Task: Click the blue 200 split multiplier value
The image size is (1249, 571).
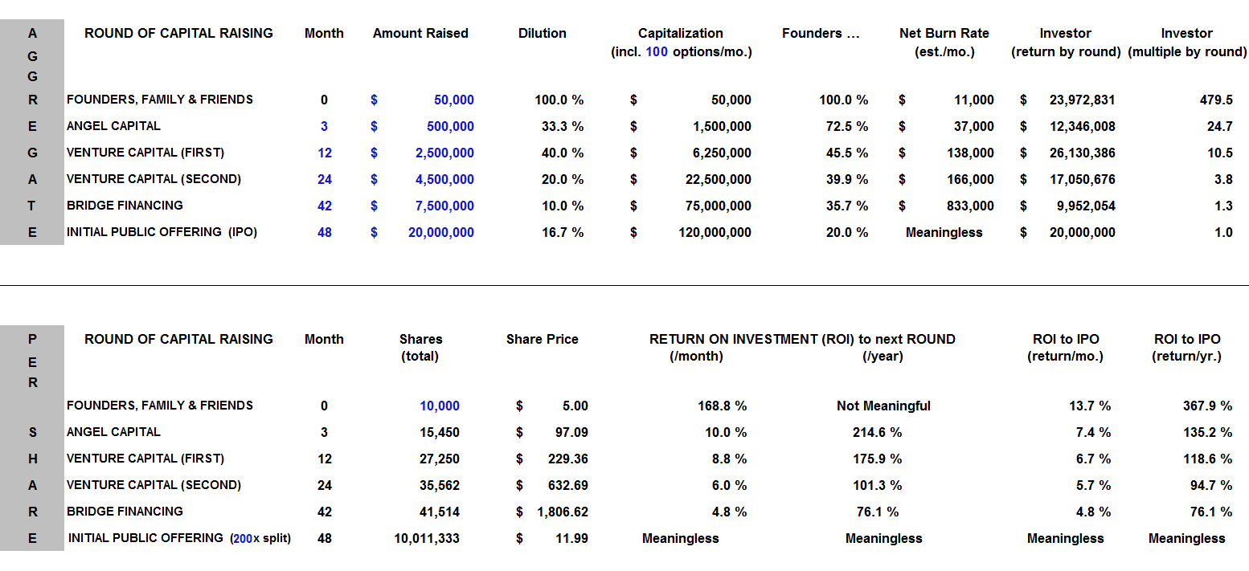Action: (241, 538)
